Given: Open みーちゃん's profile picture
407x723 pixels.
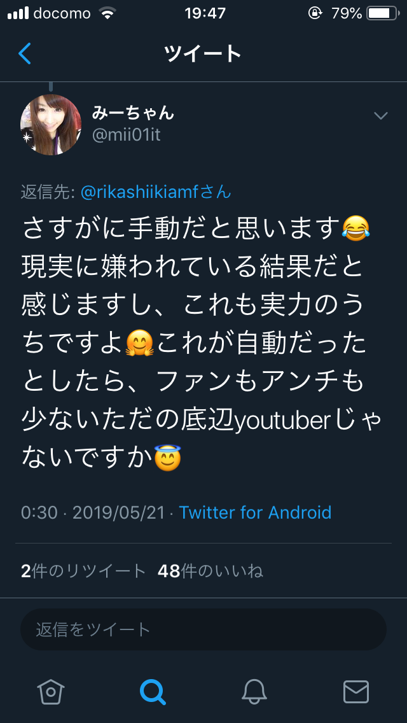Looking at the screenshot, I should click(x=51, y=125).
